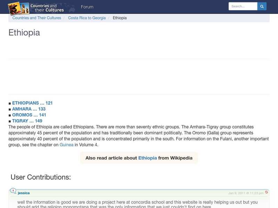Open the TIGRAY ... 149 link
Viewport: 278px width, 208px height.
point(27,121)
